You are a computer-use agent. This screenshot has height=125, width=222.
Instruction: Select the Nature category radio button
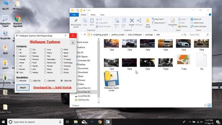(x=45, y=73)
